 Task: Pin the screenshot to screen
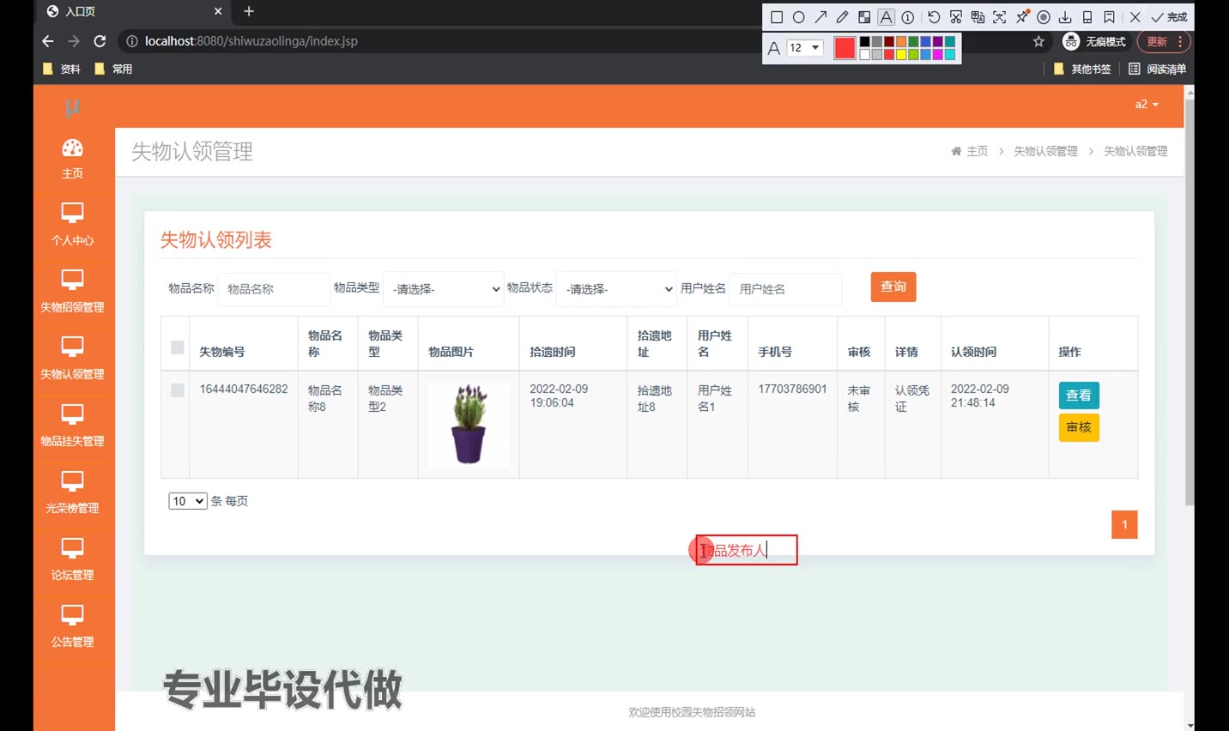(1022, 16)
